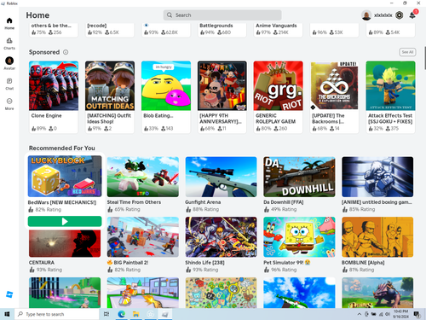The image size is (426, 320).
Task: Open the Avatar sidebar icon
Action: 9,61
